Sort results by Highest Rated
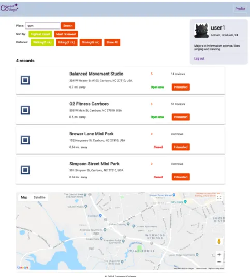Viewport: 250px width, 277px height. [x=40, y=34]
